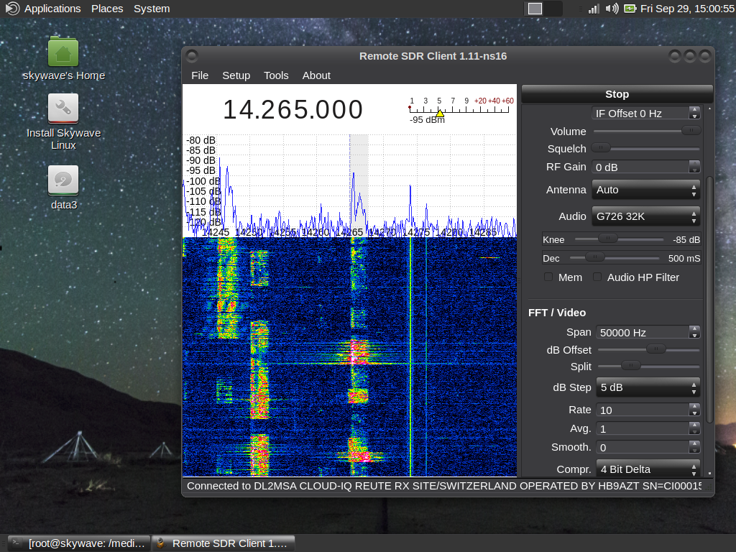Image resolution: width=736 pixels, height=552 pixels.
Task: Open the volume speaker tray icon
Action: point(612,9)
